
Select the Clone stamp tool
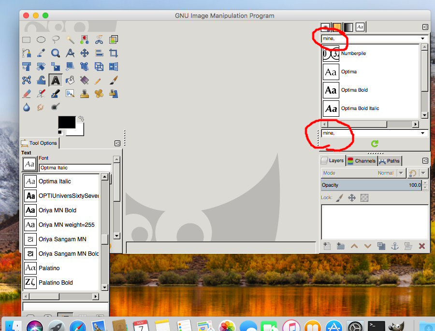(85, 94)
